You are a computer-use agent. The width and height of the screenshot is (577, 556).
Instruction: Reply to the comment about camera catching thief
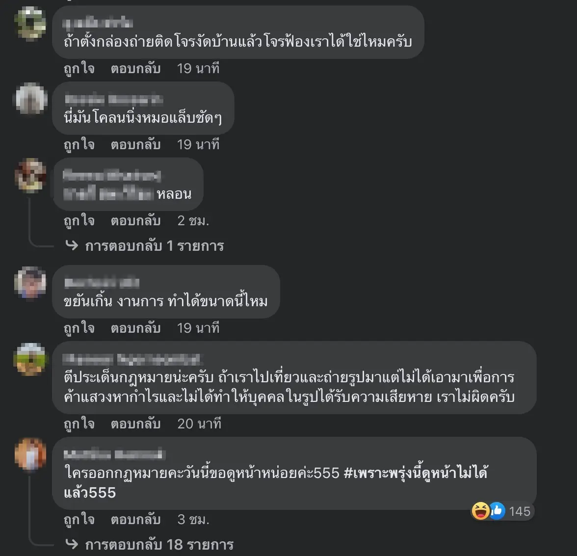(x=135, y=68)
